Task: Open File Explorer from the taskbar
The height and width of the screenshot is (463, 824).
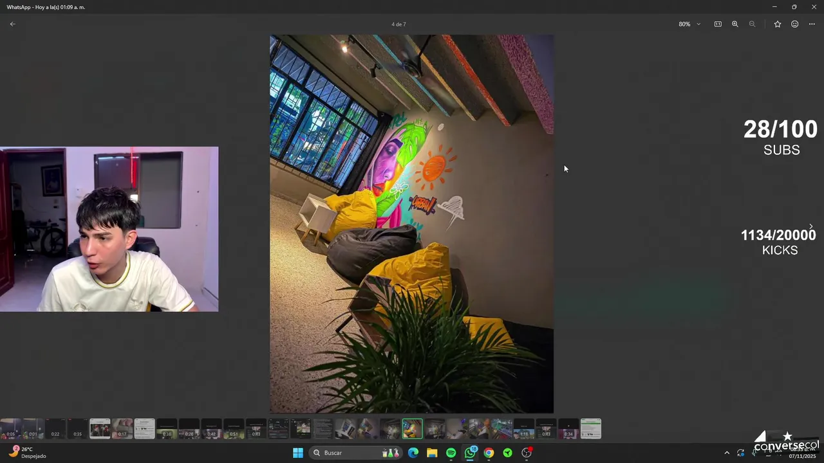Action: tap(432, 453)
